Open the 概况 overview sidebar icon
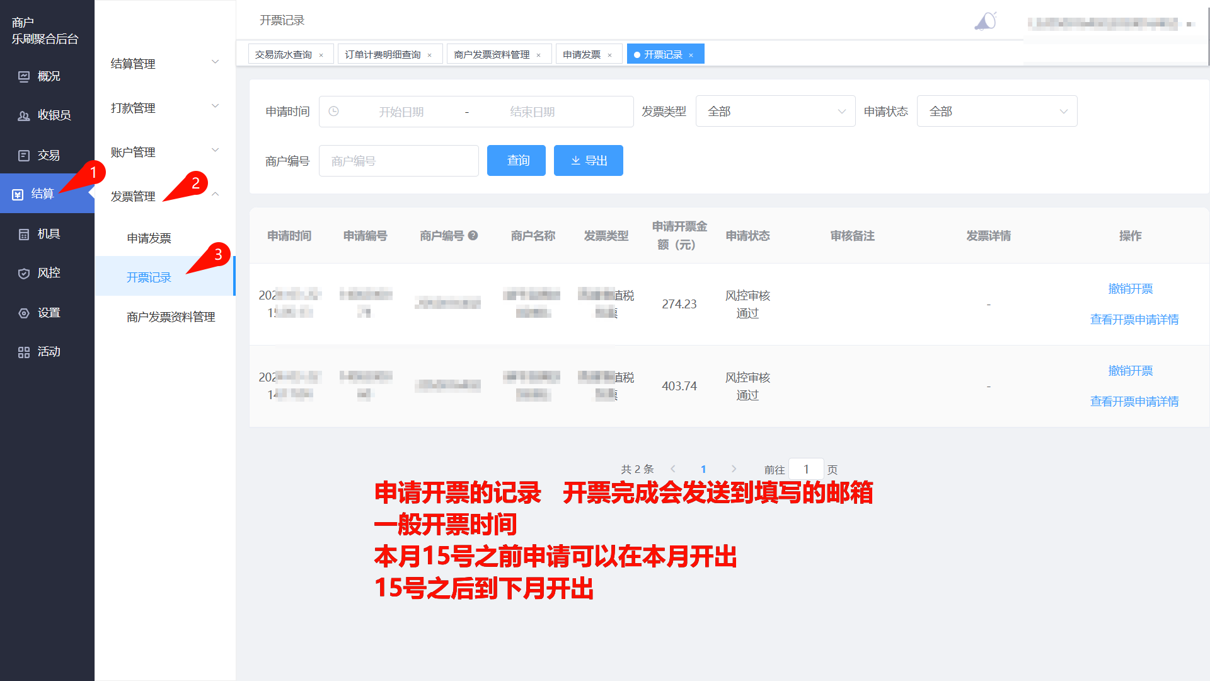This screenshot has width=1210, height=681. 24,76
